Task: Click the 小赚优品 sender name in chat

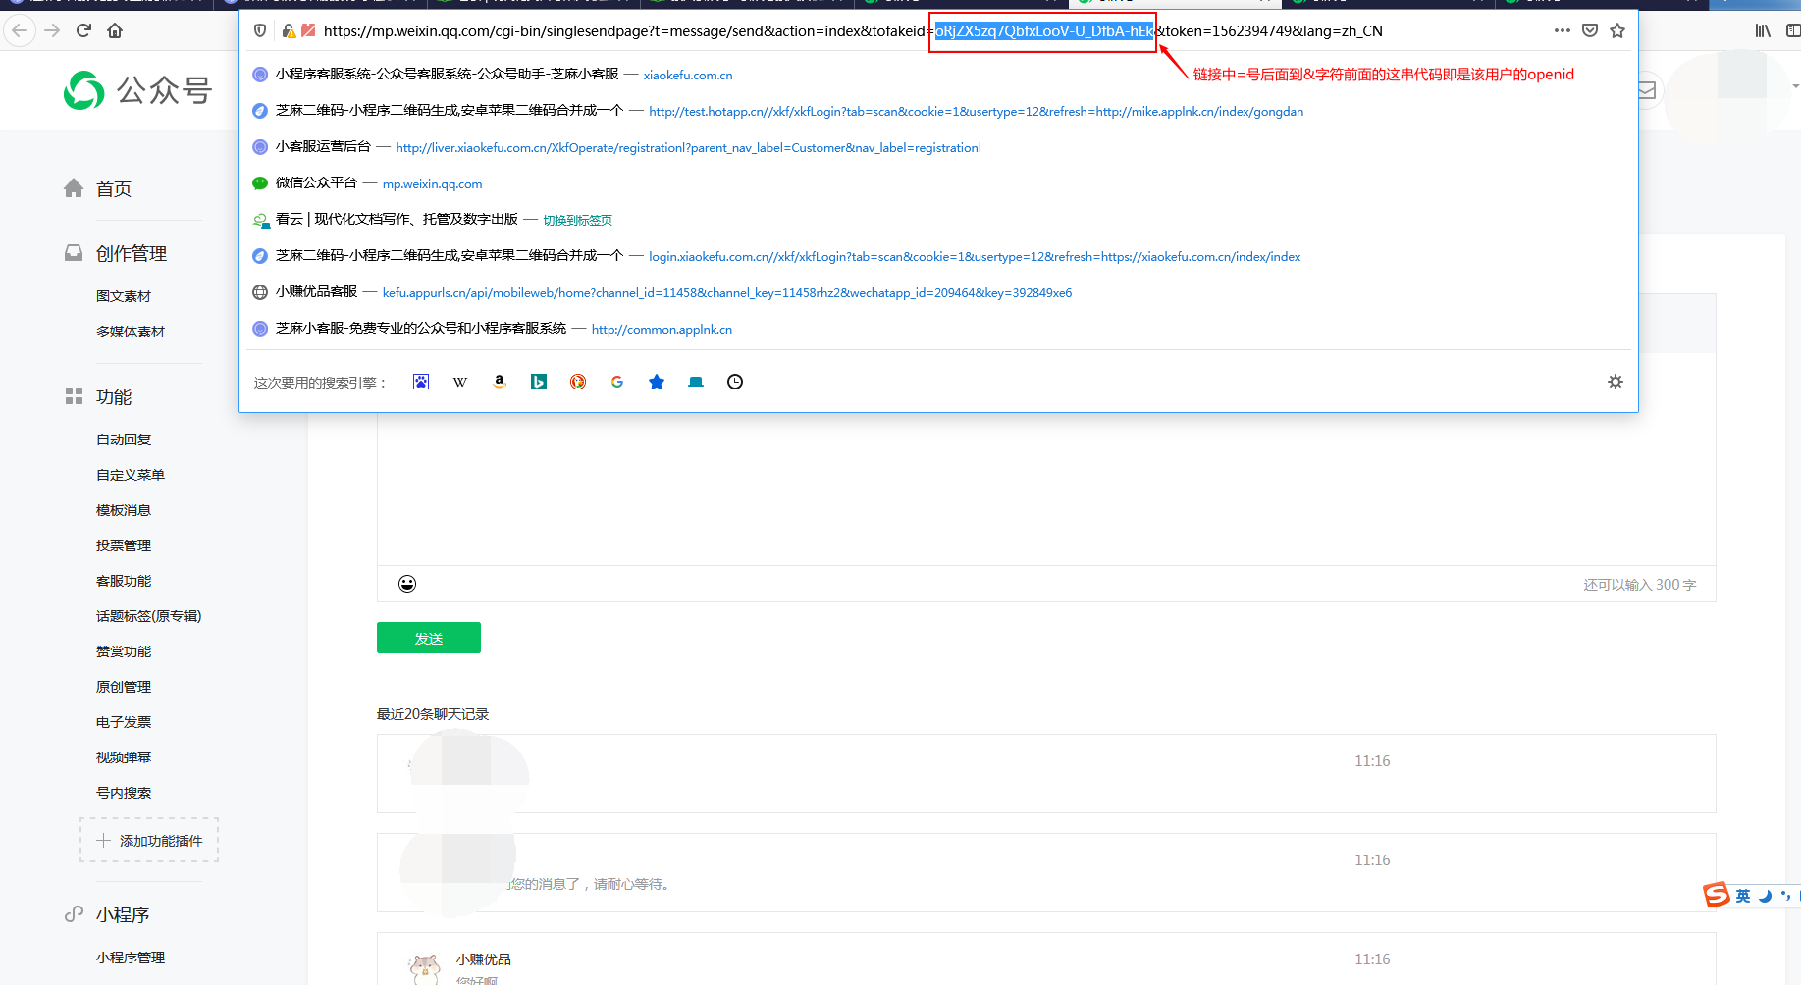Action: 484,959
